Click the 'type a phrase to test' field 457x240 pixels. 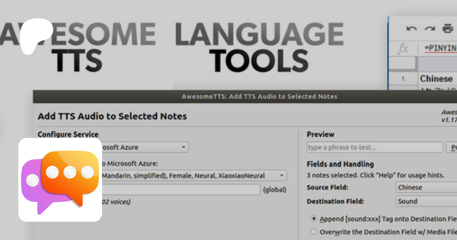[x=374, y=147]
